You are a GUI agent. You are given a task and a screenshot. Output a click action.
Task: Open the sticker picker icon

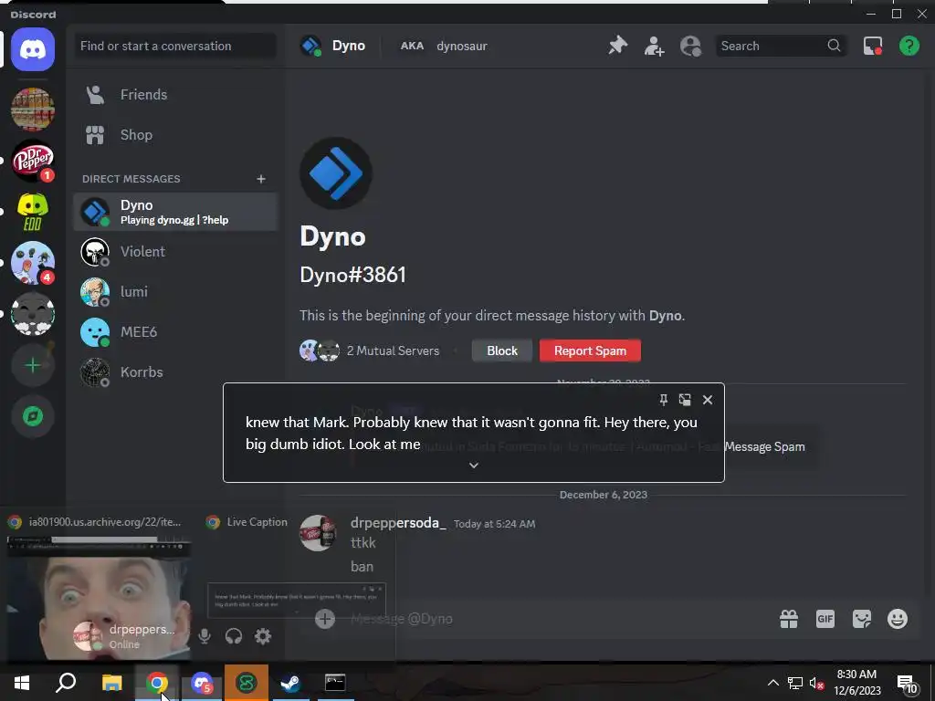[862, 620]
